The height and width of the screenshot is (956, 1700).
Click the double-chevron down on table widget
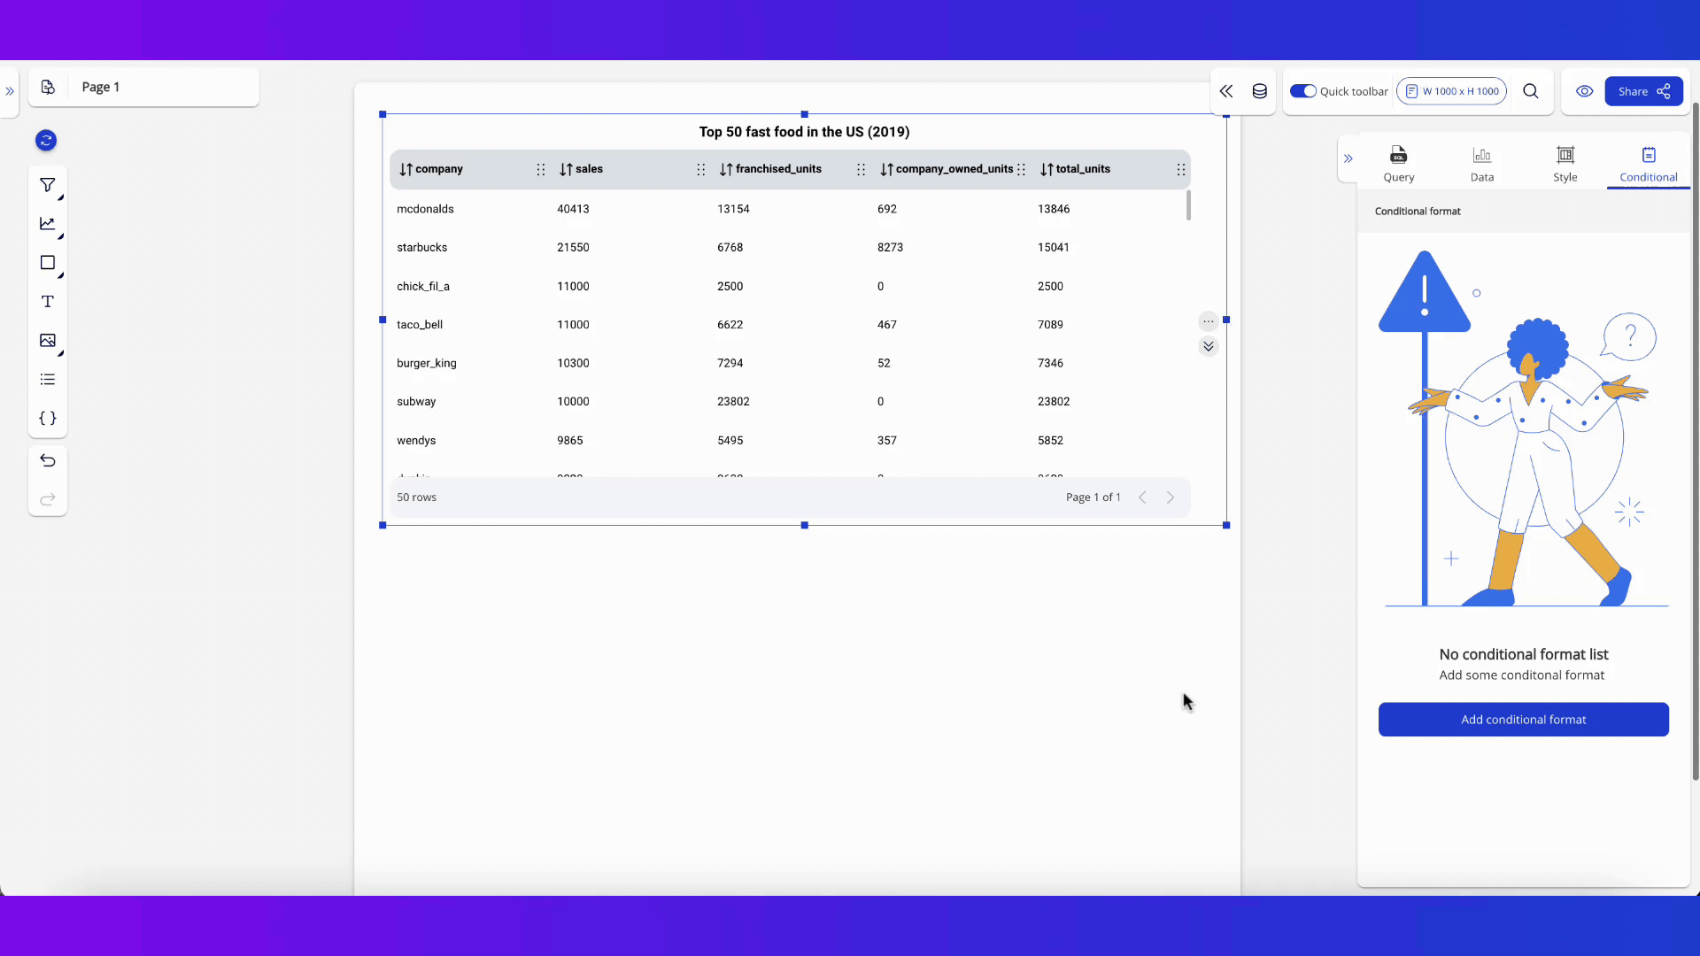1208,346
